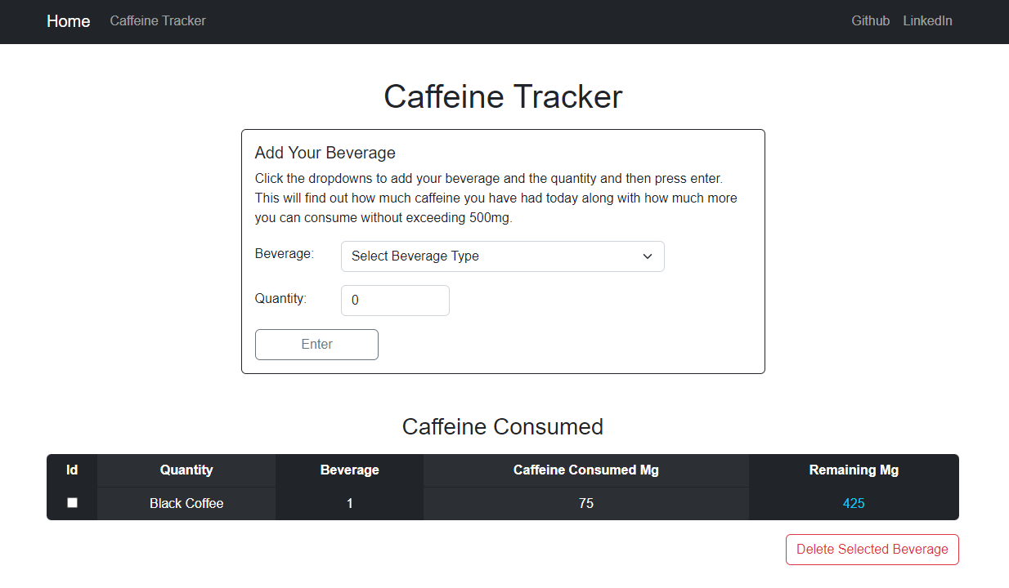1009x588 pixels.
Task: Click the Home menu item
Action: point(68,21)
